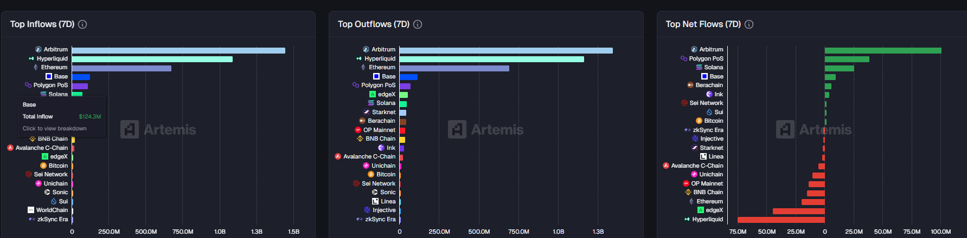
Task: Select the Arbitrum bar in Top Inflows chart
Action: pyautogui.click(x=178, y=50)
